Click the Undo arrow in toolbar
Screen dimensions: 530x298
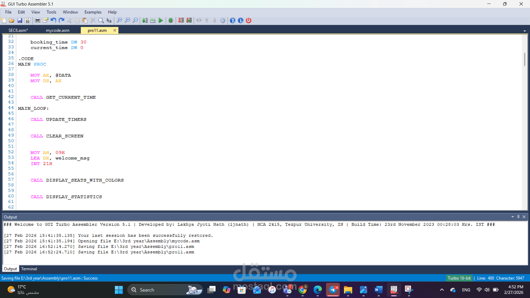54,20
